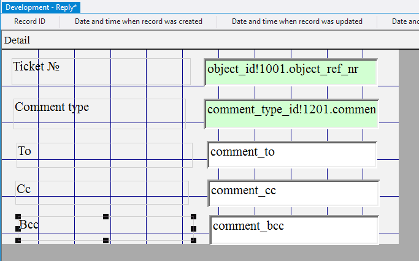Click the Record ID column header
419x261 pixels.
[30, 21]
